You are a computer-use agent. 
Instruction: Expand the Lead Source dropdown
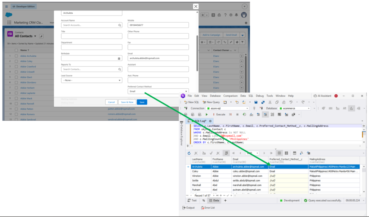tap(92, 80)
